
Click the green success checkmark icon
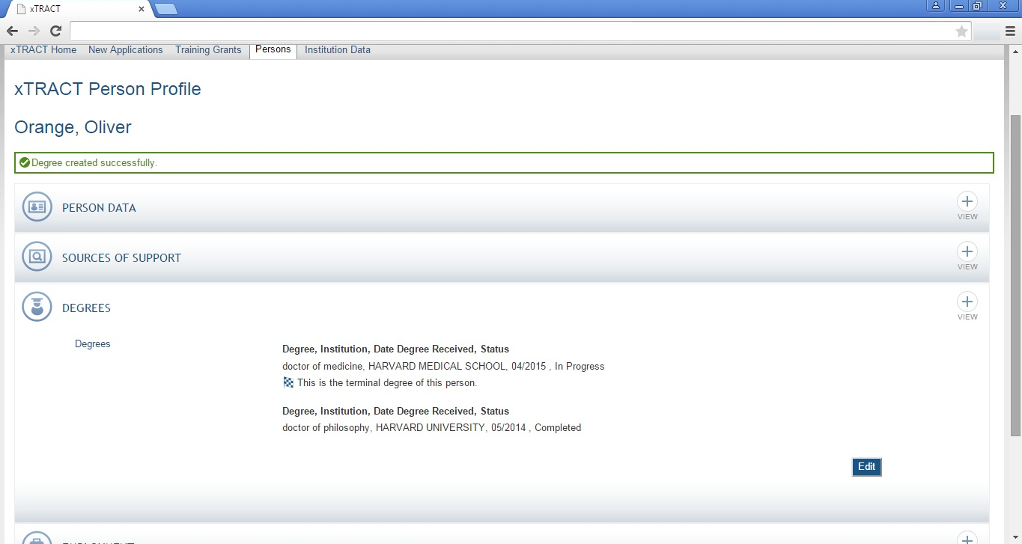coord(25,162)
